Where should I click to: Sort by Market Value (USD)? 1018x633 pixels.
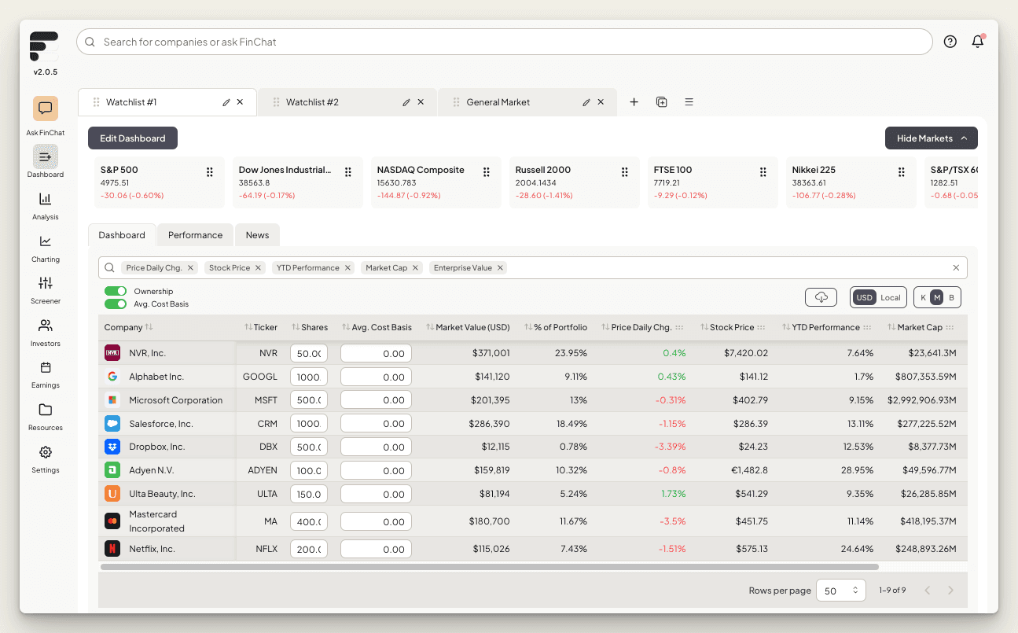coord(468,327)
